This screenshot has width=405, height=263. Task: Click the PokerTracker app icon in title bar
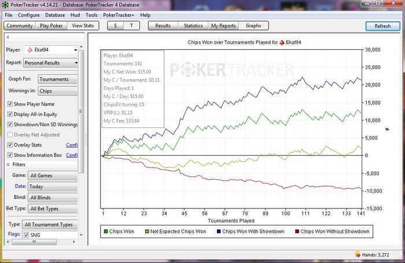pyautogui.click(x=5, y=5)
